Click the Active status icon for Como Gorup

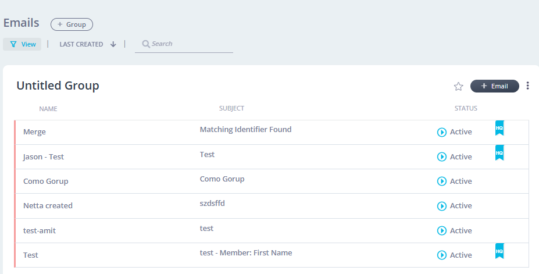click(441, 182)
